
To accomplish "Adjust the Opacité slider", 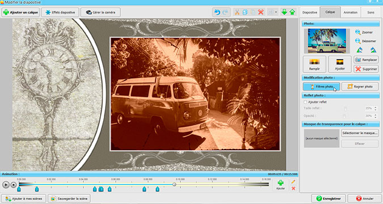I will [344, 116].
